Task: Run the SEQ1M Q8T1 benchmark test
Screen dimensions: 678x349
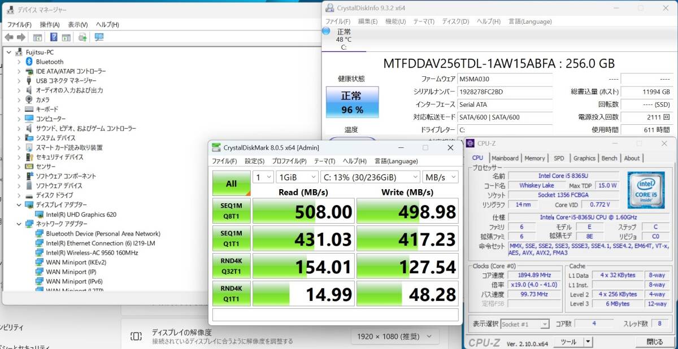Action: pyautogui.click(x=231, y=211)
